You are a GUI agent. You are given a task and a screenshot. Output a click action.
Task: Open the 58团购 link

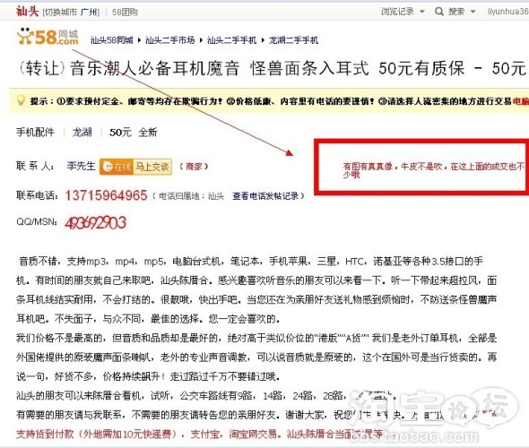[x=125, y=13]
